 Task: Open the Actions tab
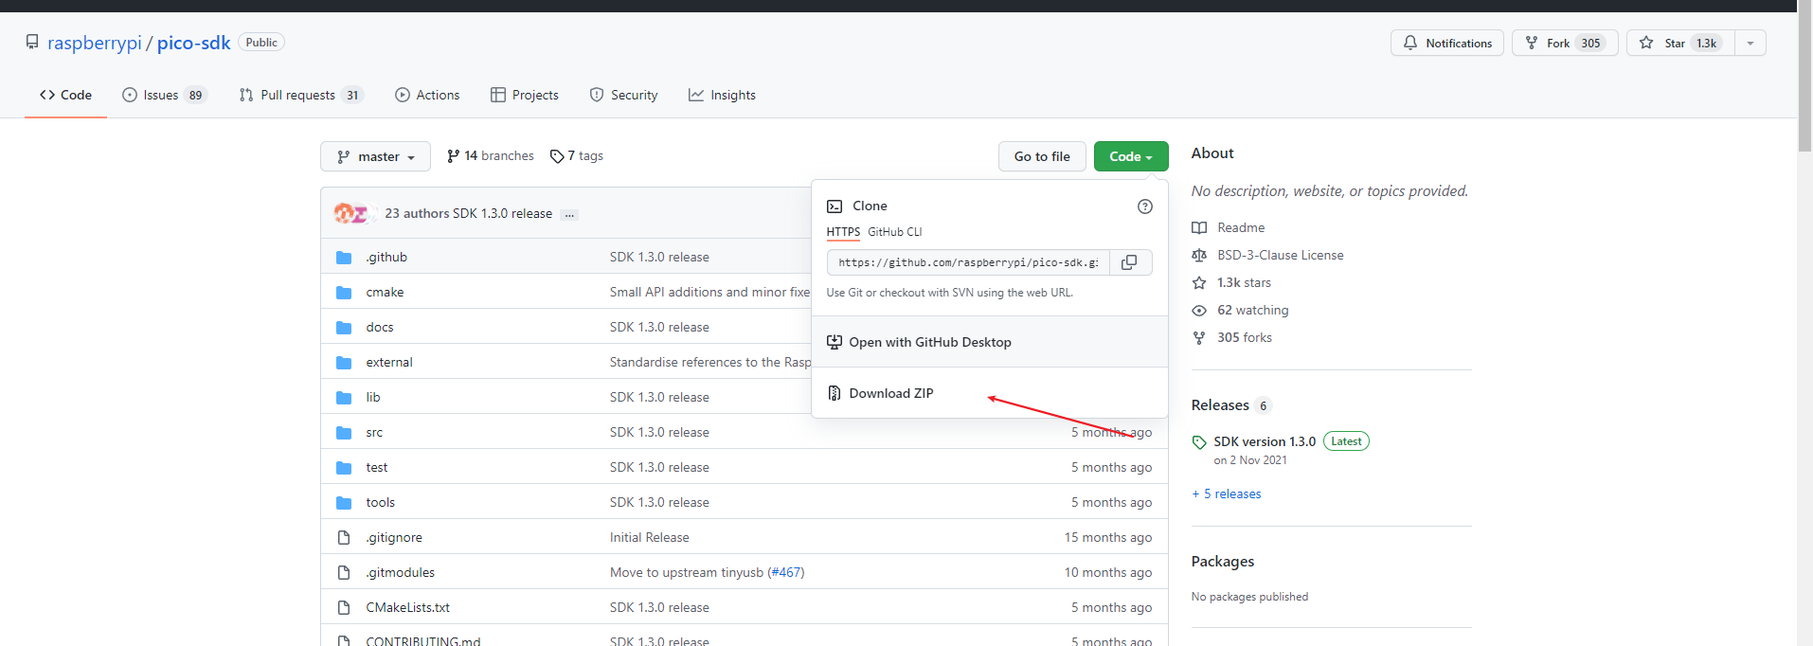pyautogui.click(x=427, y=95)
